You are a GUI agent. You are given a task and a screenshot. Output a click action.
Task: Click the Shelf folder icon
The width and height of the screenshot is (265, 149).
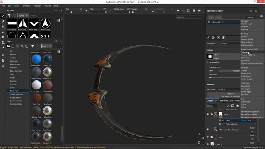[8, 46]
